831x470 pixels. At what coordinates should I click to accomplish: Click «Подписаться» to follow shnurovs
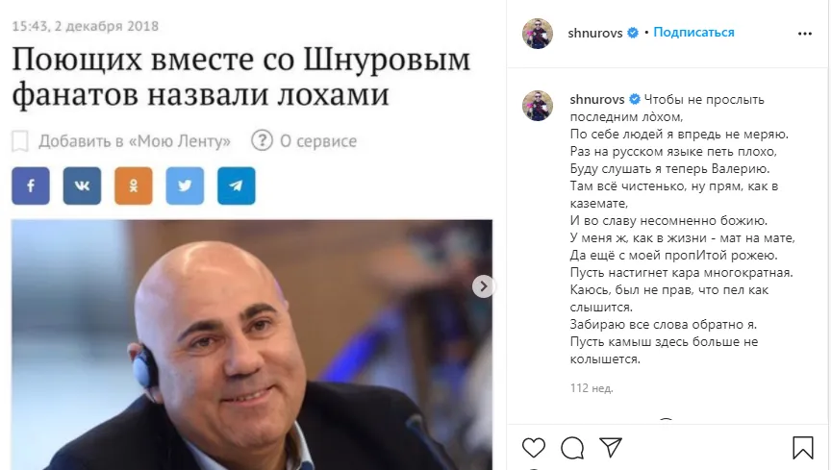[693, 33]
